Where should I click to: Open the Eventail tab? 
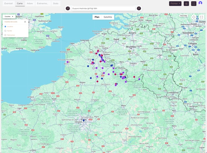pyautogui.click(x=8, y=4)
